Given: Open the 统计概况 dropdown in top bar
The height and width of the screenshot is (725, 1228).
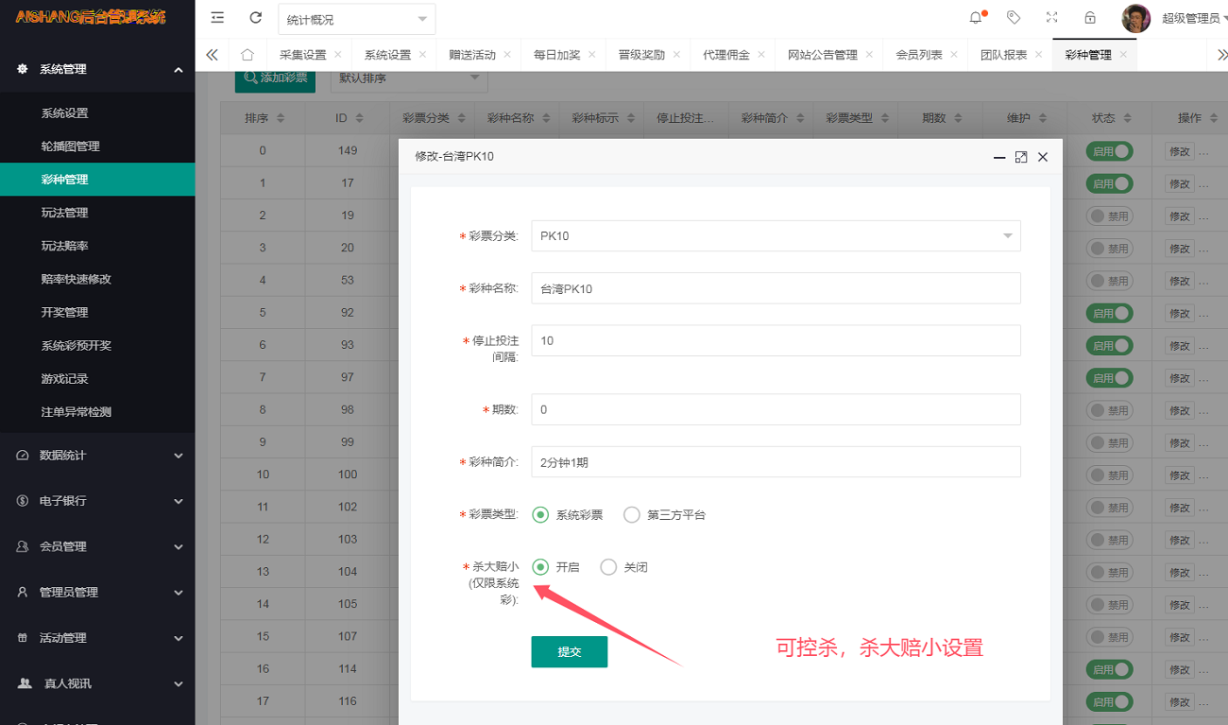Looking at the screenshot, I should (356, 19).
